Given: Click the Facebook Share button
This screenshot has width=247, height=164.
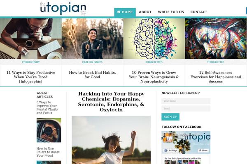Looking at the screenshot, I should (203, 150).
